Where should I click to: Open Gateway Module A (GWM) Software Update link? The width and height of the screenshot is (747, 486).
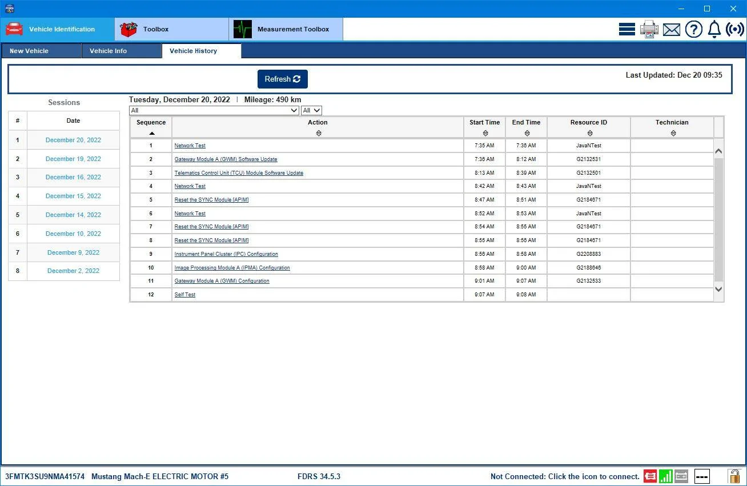click(226, 159)
